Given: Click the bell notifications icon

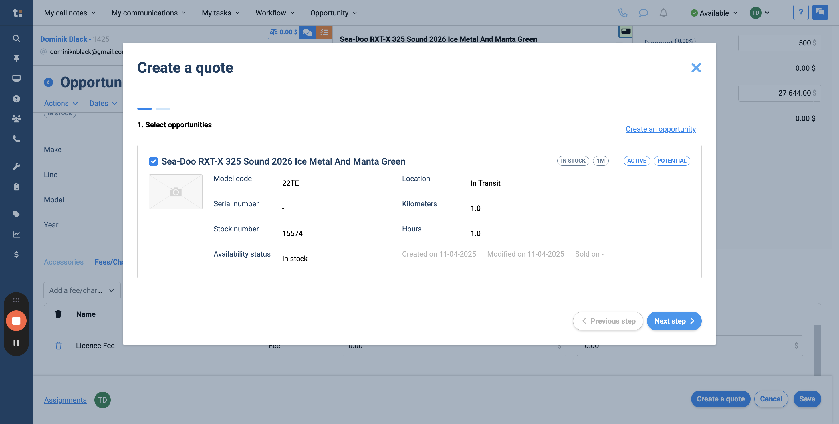Looking at the screenshot, I should pos(663,13).
